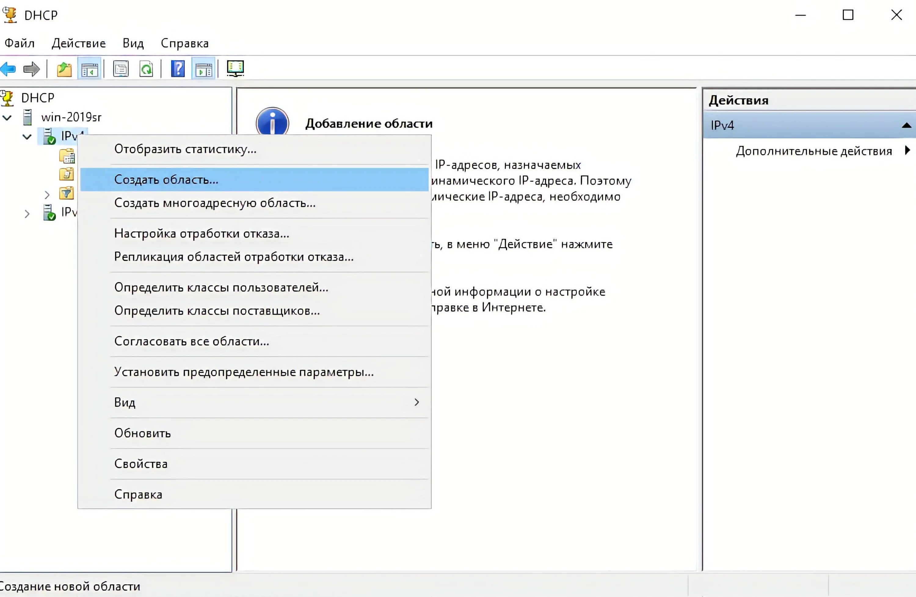Toggle the Show/Hide Action Pane icon
Screen dimensions: 916x597
[x=204, y=69]
